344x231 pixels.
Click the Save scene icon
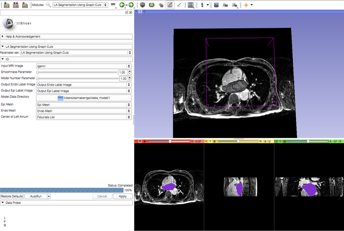[25, 5]
